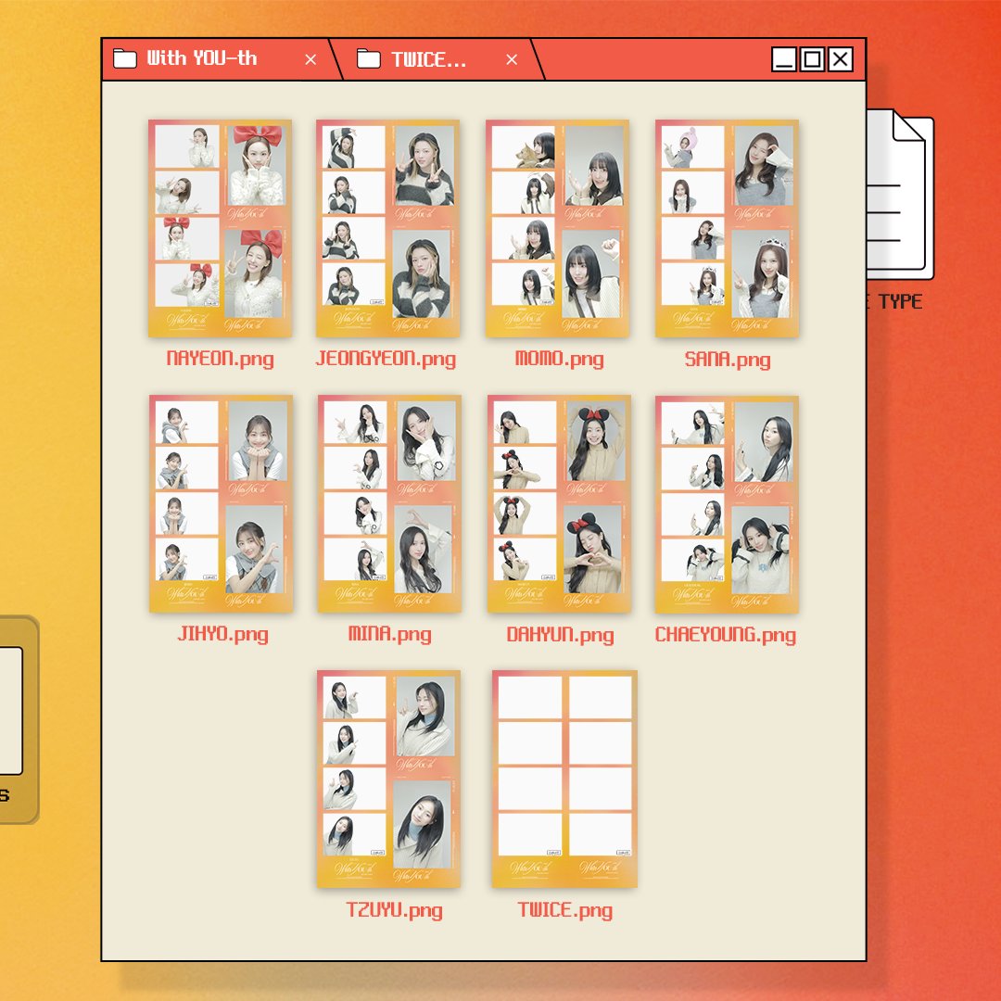Open the SANA.png thumbnail
1001x1001 pixels.
pyautogui.click(x=728, y=228)
